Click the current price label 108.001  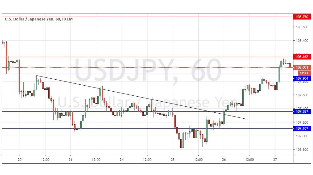(x=302, y=67)
